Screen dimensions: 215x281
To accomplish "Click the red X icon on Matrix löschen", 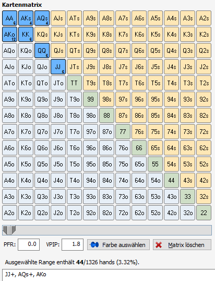I will point(159,245).
